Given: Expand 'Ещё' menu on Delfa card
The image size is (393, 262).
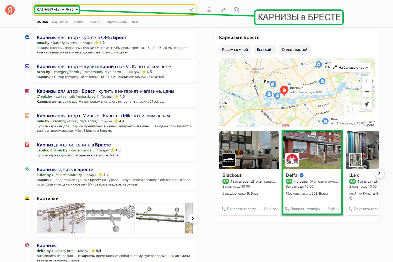Looking at the screenshot, I should (334, 209).
